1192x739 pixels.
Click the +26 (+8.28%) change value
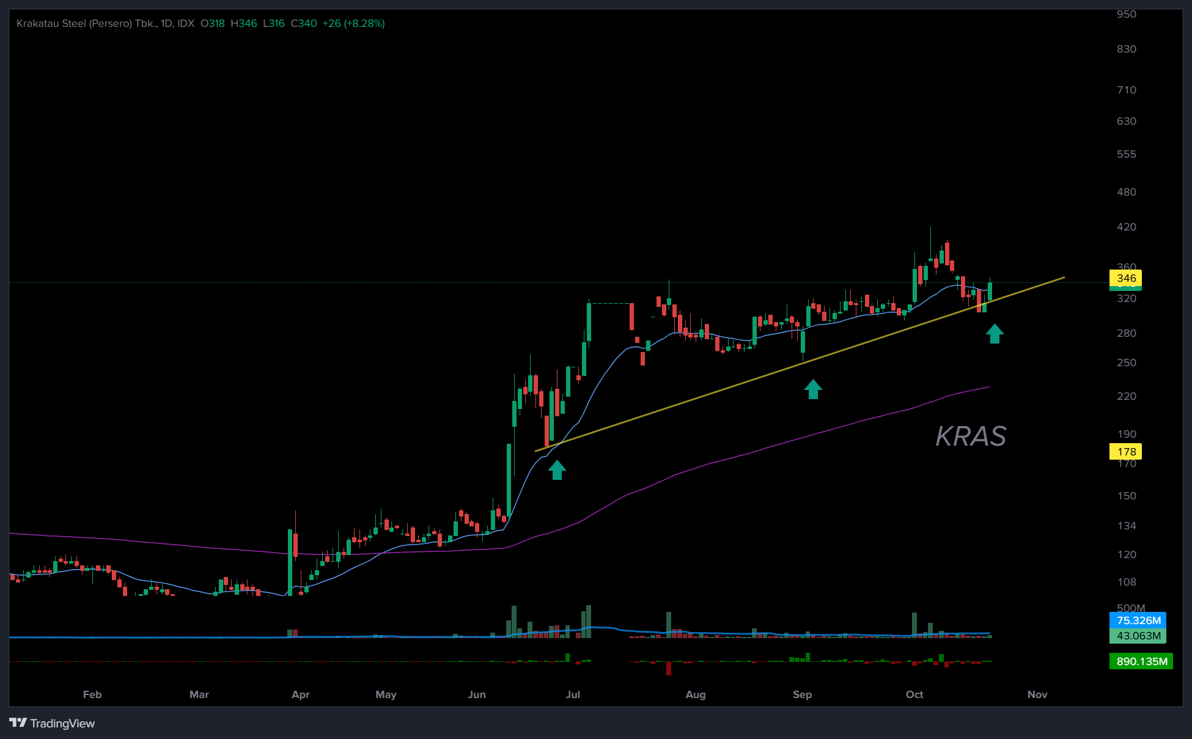point(353,23)
